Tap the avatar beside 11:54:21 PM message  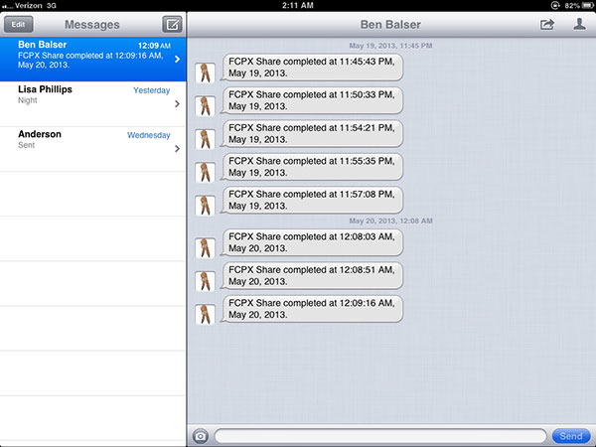coord(206,139)
